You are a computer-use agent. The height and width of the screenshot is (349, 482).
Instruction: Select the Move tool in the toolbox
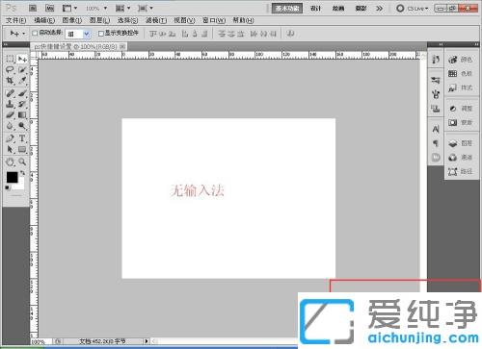click(22, 59)
